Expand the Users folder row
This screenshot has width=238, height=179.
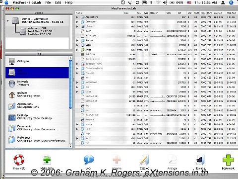click(x=77, y=45)
